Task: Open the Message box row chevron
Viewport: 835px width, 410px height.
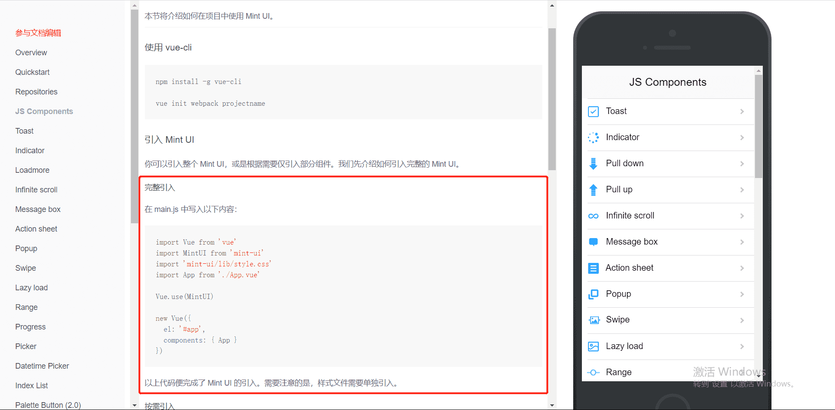Action: (742, 242)
